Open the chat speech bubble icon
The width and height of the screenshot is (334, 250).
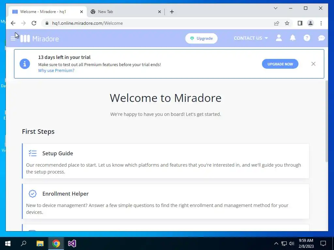tap(321, 38)
